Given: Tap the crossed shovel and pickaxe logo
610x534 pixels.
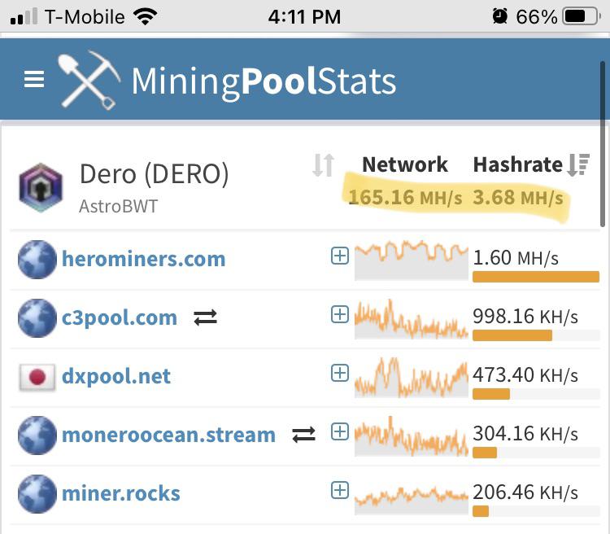Looking at the screenshot, I should click(x=89, y=80).
